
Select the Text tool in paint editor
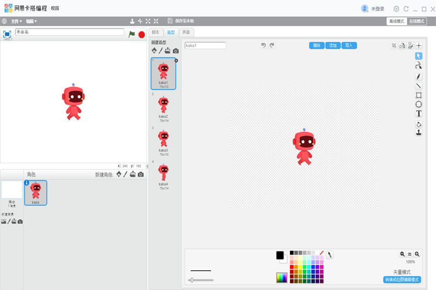(x=419, y=114)
